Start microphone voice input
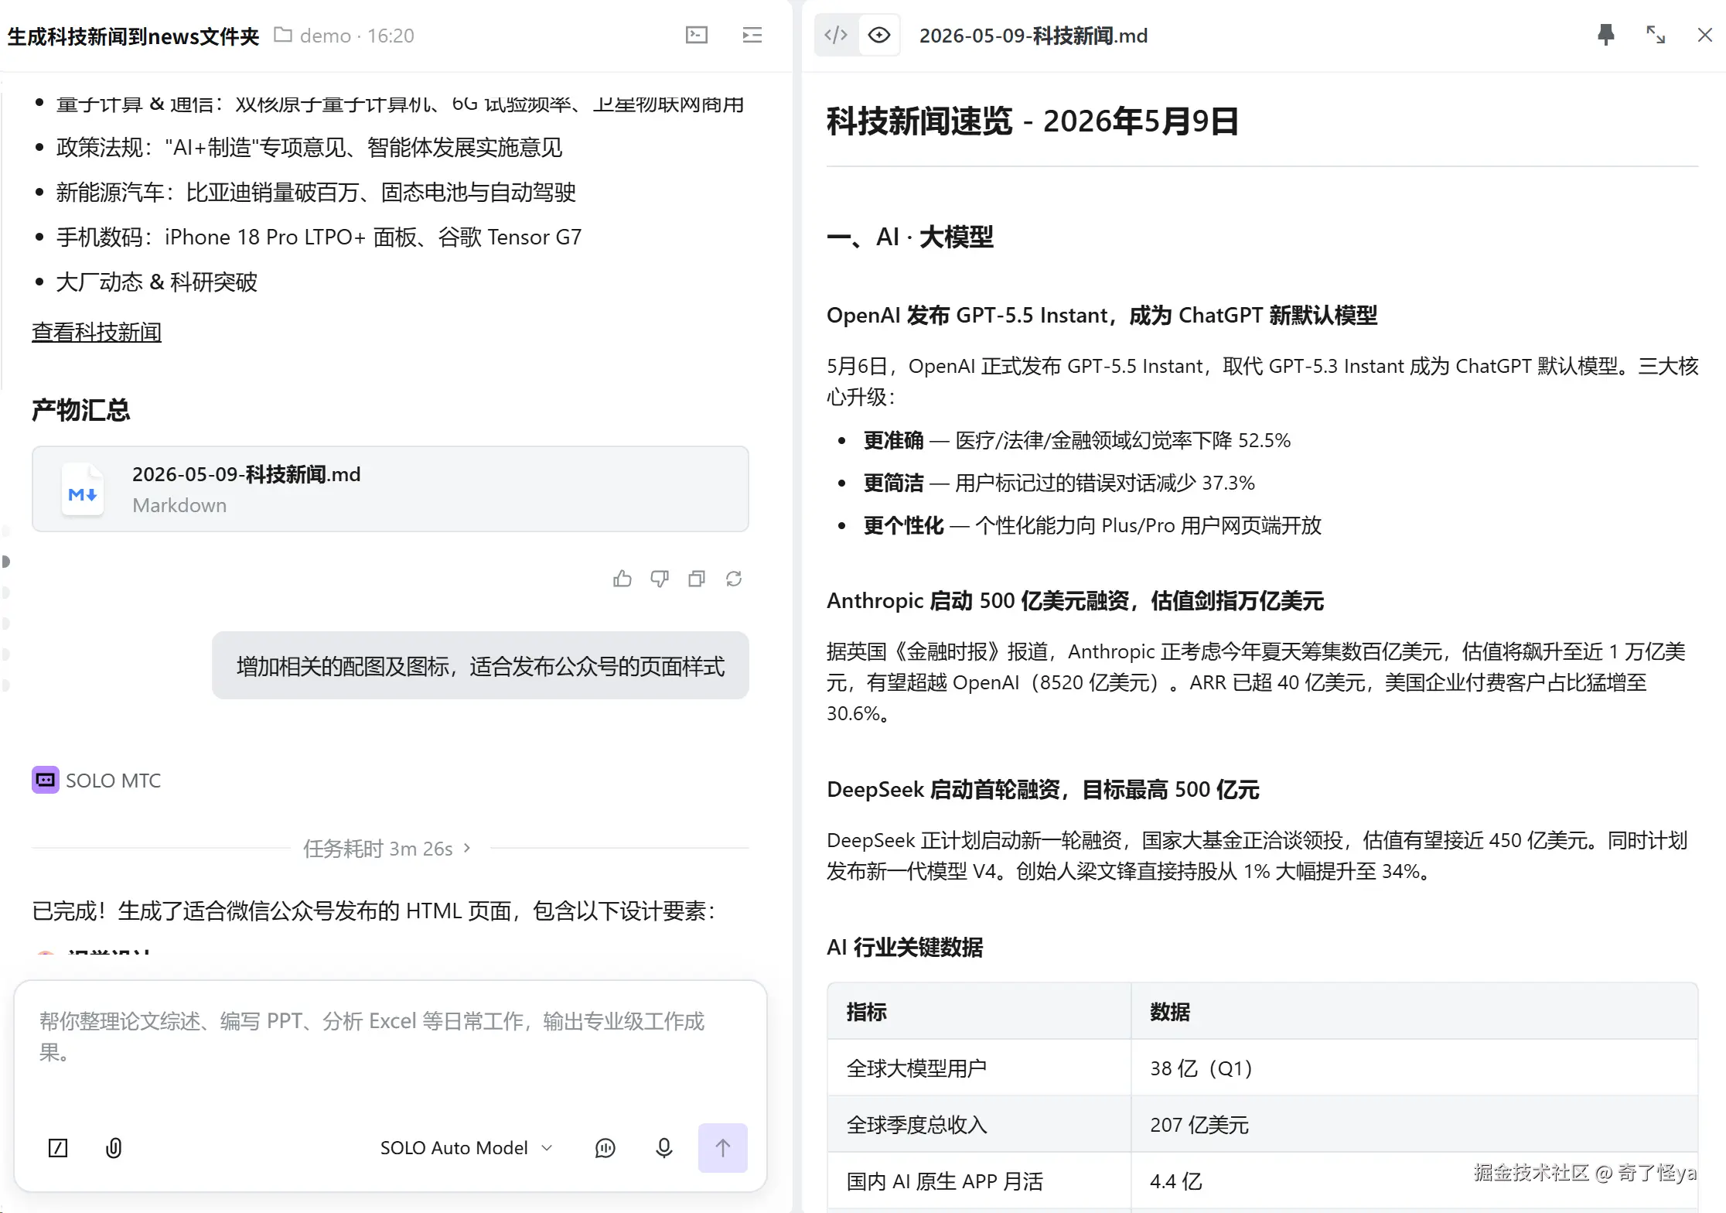 point(663,1148)
